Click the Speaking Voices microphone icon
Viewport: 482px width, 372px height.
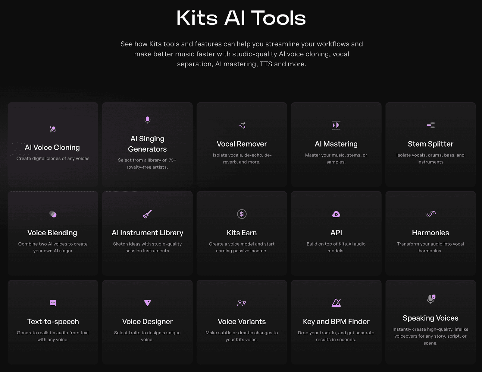click(x=431, y=299)
